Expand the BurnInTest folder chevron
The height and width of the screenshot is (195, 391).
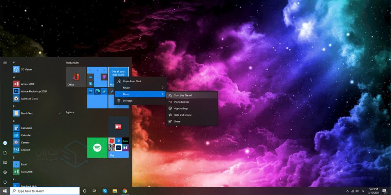[60, 113]
